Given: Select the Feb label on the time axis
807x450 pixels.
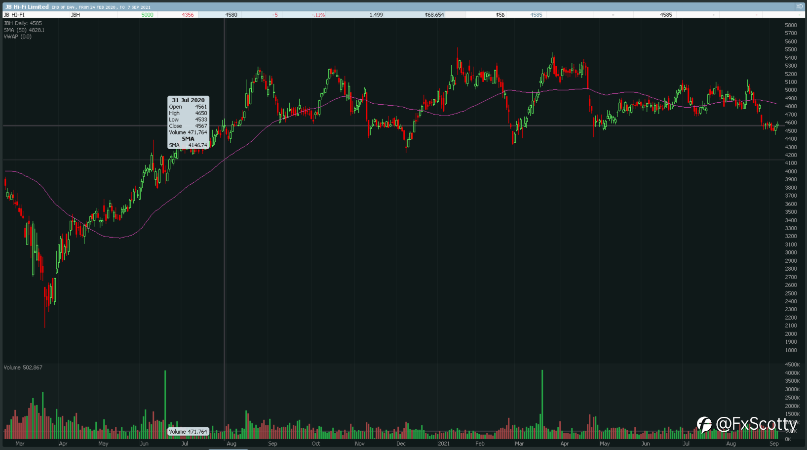Looking at the screenshot, I should point(480,444).
